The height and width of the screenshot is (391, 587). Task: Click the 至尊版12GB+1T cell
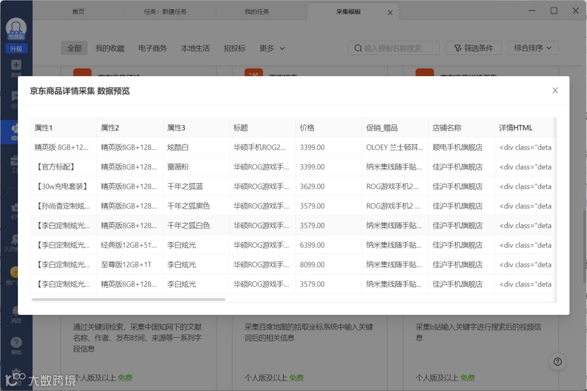pyautogui.click(x=129, y=264)
